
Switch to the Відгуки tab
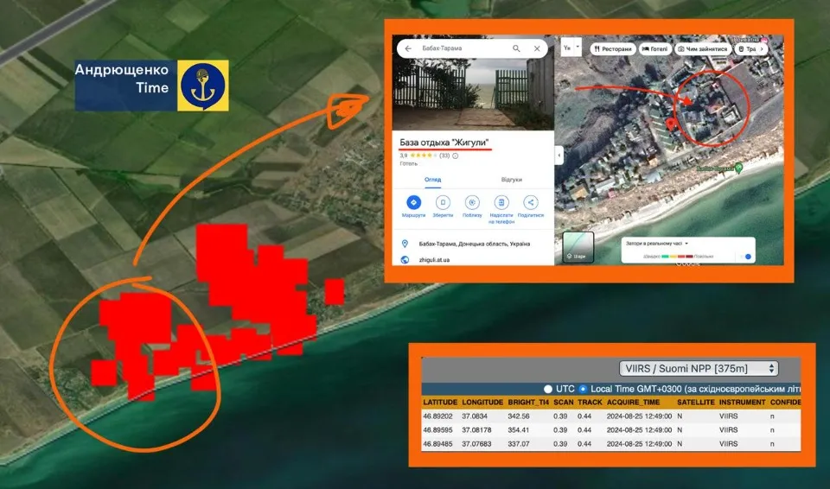pos(511,180)
